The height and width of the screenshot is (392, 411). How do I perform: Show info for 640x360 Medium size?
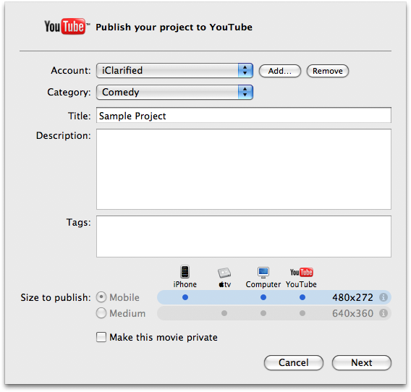384,313
